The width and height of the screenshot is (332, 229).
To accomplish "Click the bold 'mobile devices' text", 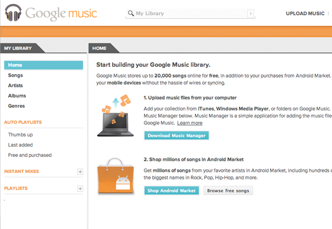I will coord(124,83).
